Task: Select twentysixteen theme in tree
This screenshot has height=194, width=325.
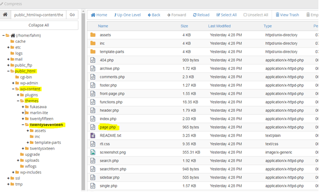Action: tap(42, 149)
